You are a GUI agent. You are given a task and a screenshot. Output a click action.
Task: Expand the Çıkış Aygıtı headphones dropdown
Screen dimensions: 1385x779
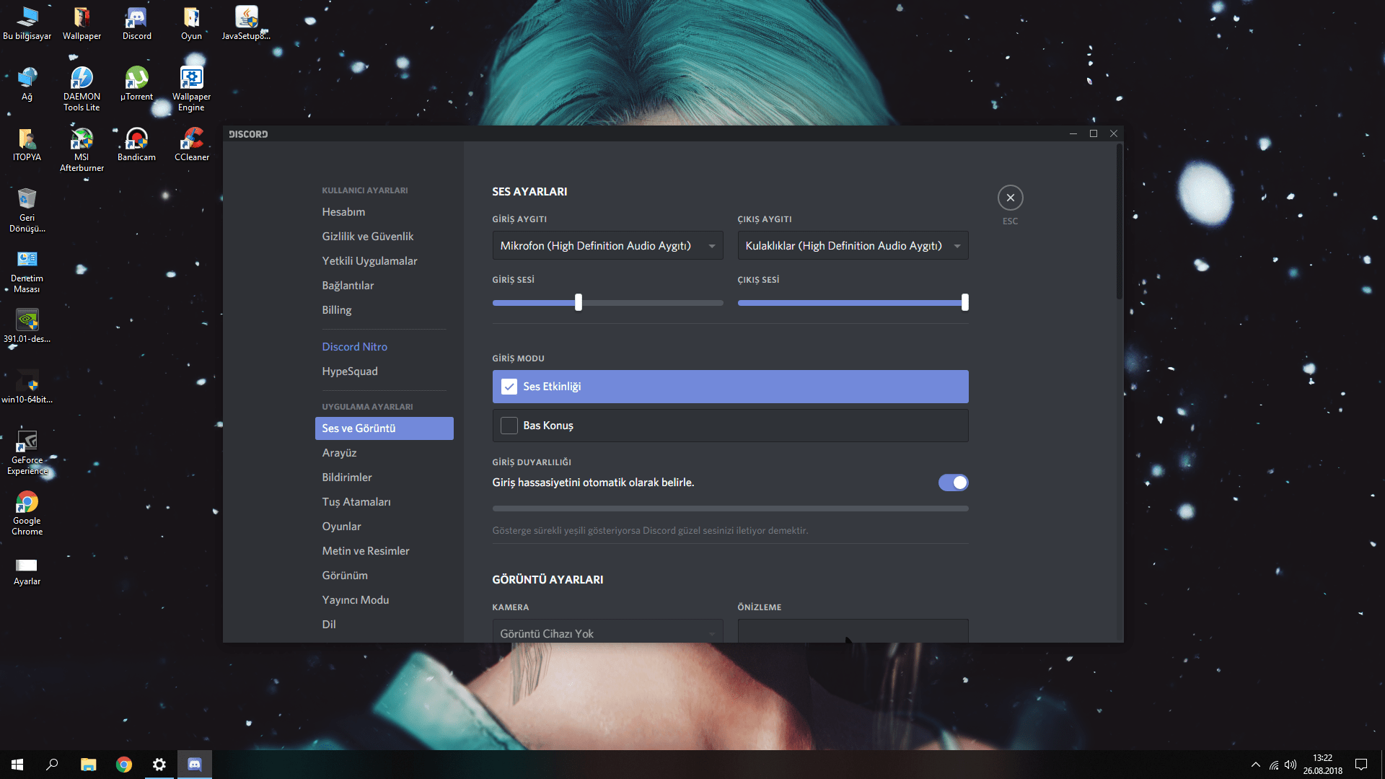click(852, 246)
